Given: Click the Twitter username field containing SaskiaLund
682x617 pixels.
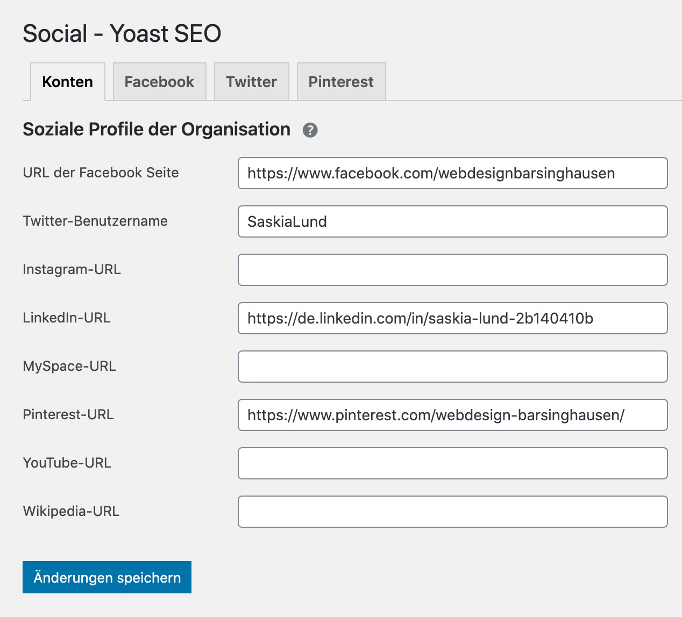Looking at the screenshot, I should coord(452,221).
